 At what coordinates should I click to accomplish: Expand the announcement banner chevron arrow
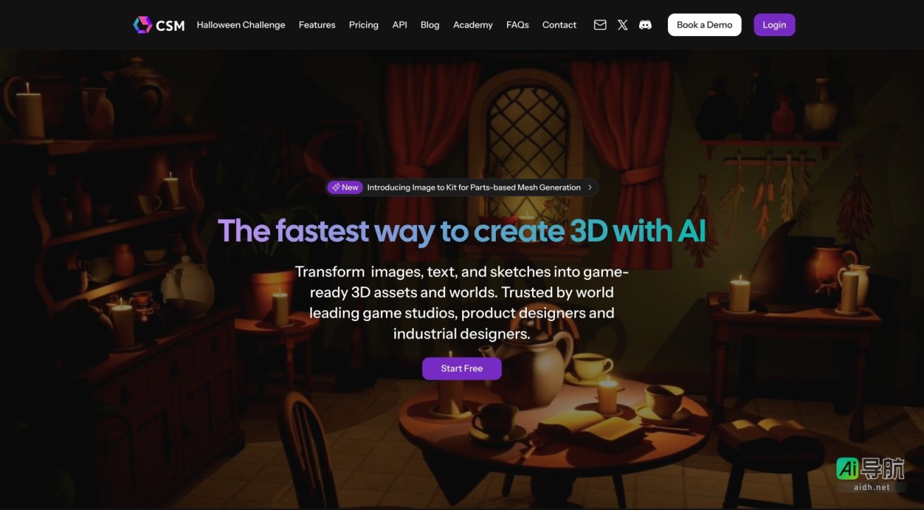click(x=590, y=188)
